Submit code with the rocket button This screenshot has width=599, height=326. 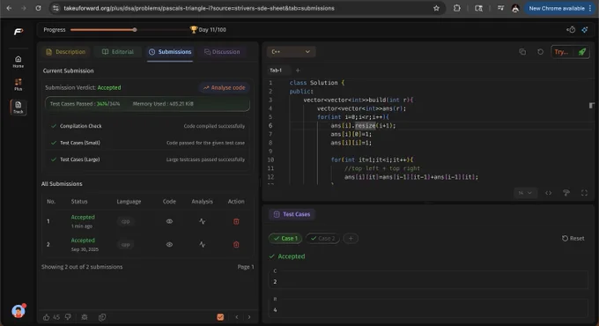point(581,52)
